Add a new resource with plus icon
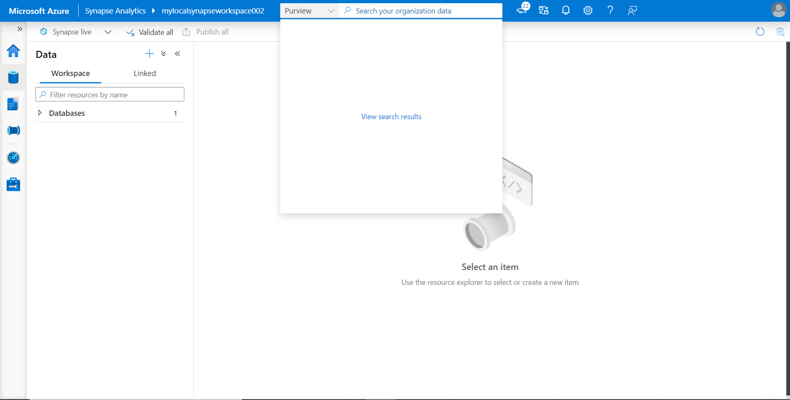 tap(149, 54)
